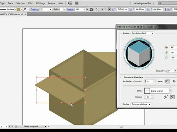Click the last artboard navigation arrow
The width and height of the screenshot is (177, 132).
tap(12, 126)
